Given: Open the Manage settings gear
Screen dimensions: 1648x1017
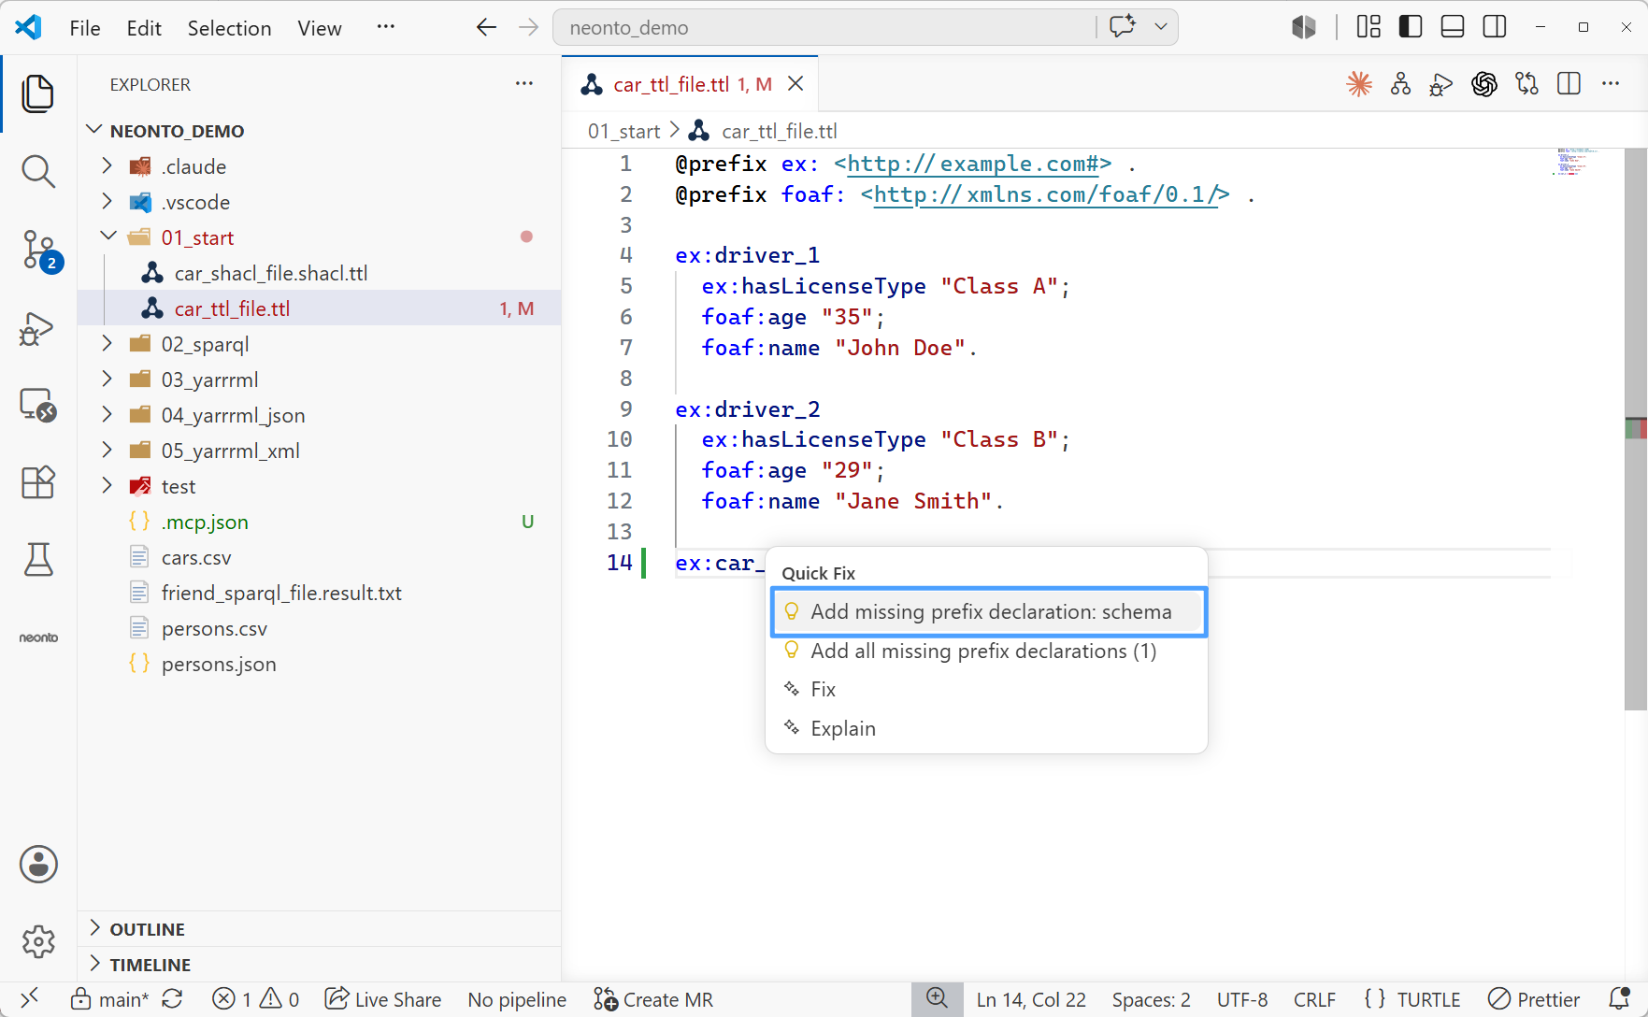Looking at the screenshot, I should (38, 941).
